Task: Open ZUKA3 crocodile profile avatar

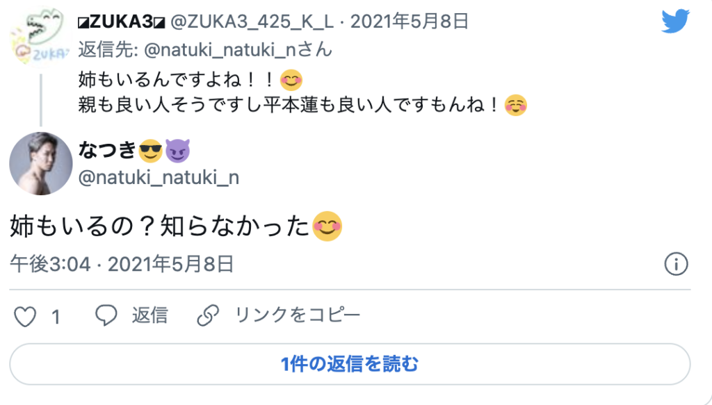Action: (x=40, y=37)
